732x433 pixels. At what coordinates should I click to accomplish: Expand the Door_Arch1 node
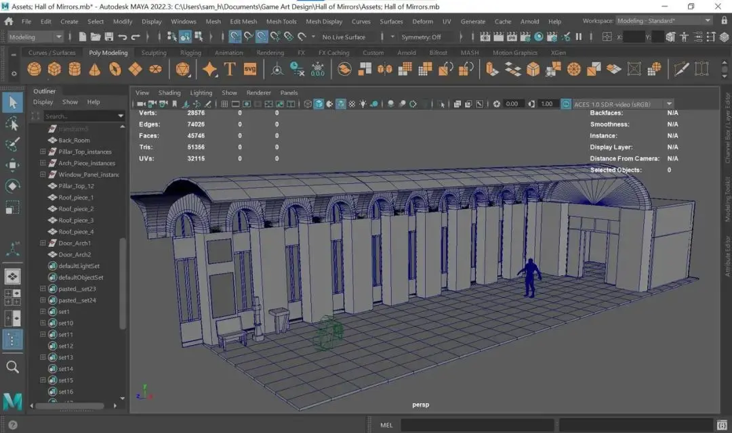[43, 243]
